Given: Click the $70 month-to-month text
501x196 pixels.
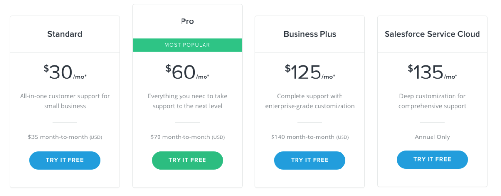Looking at the screenshot, I should 187,137.
